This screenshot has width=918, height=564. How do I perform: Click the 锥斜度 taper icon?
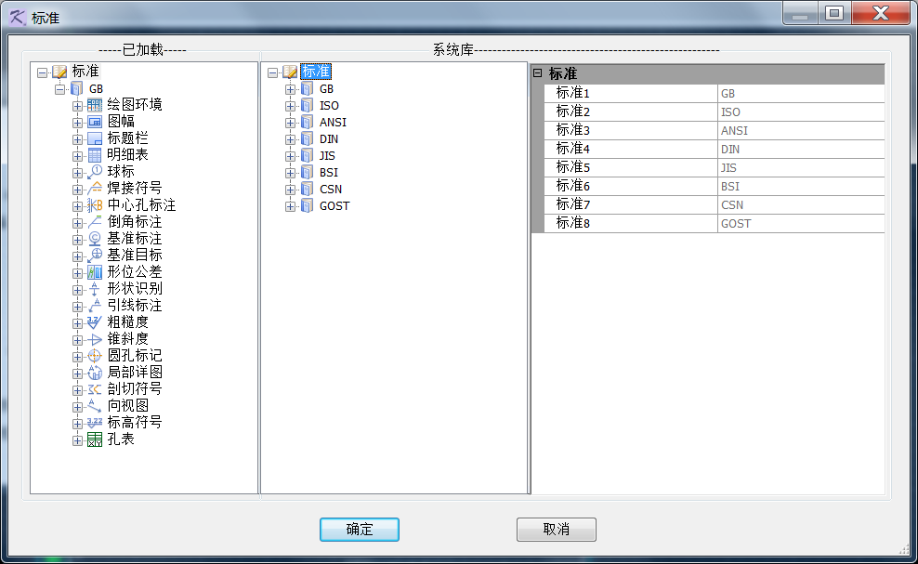[x=94, y=339]
